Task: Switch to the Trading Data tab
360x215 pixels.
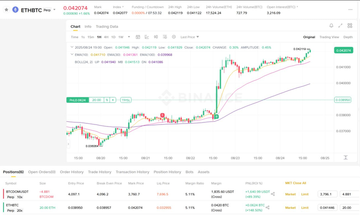Action: (106, 26)
